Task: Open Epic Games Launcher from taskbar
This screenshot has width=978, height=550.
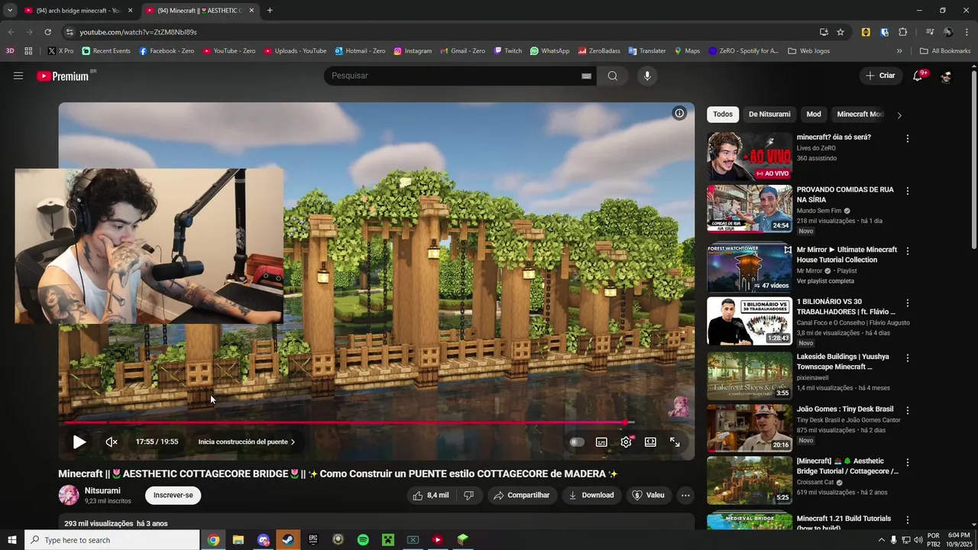Action: point(313,540)
